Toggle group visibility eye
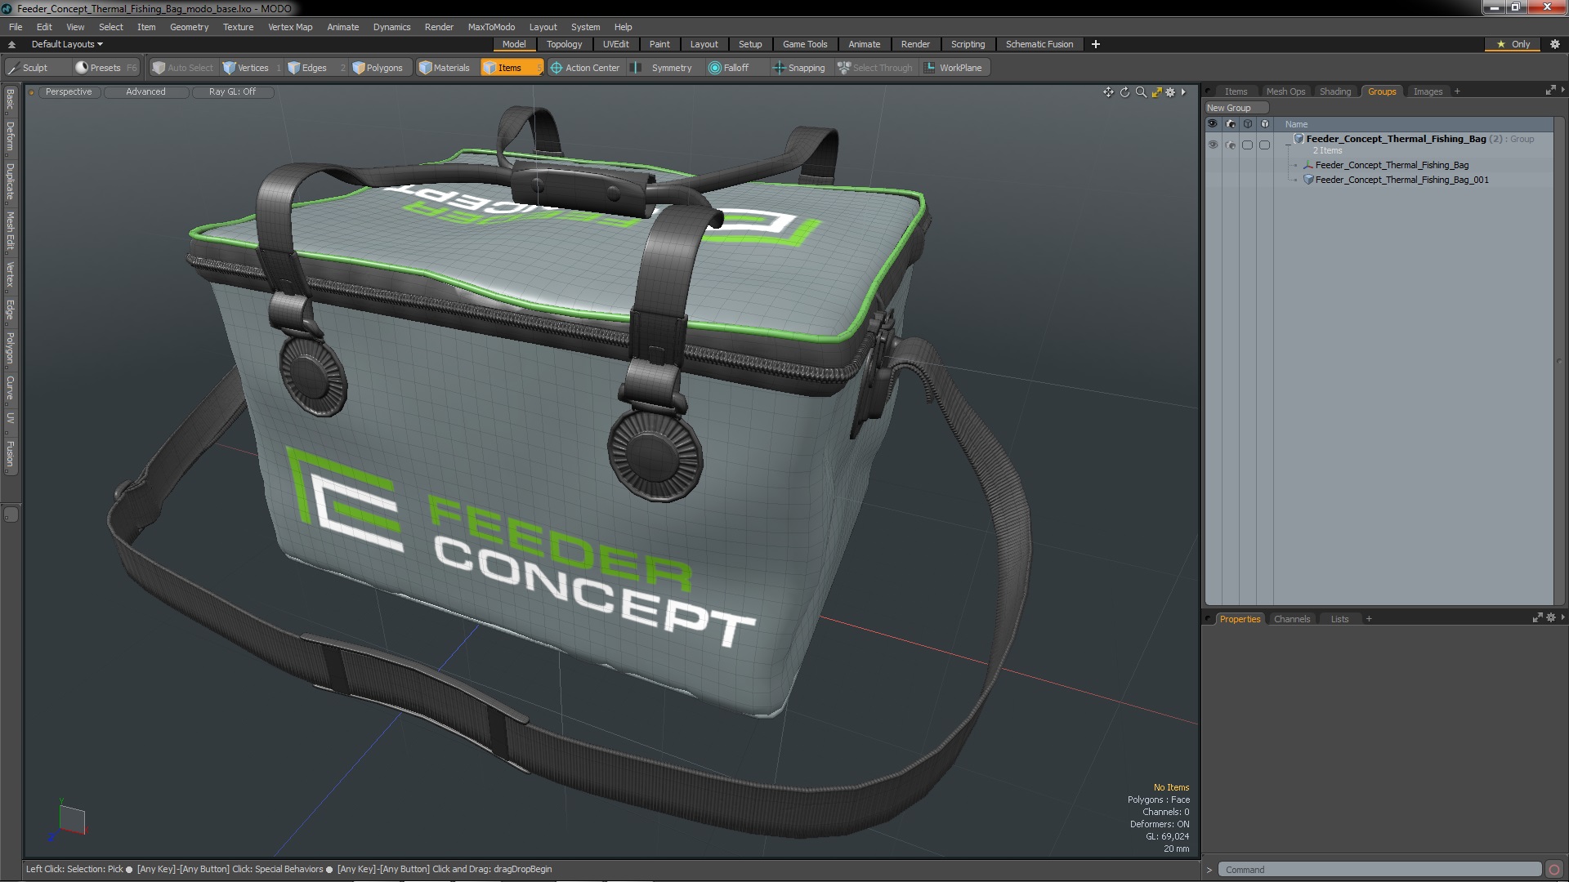1569x882 pixels. pos(1213,145)
